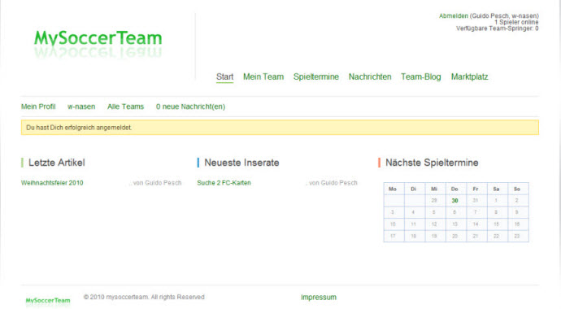Viewport: 561px width, 309px height.
Task: Open the w-nasen team link
Action: 81,107
